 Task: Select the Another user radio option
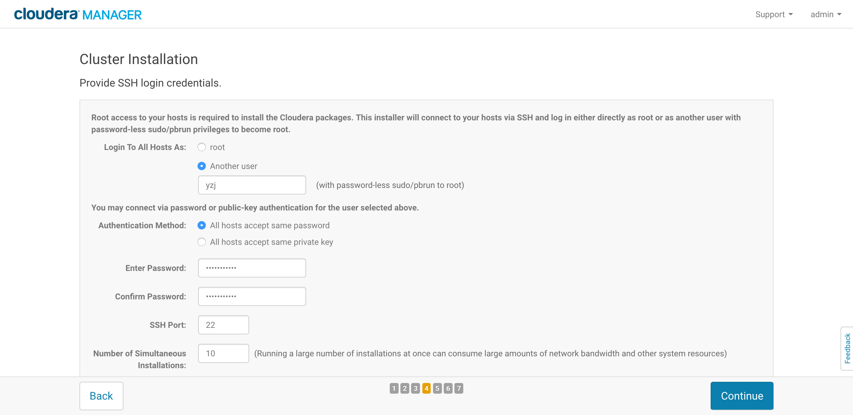click(202, 166)
